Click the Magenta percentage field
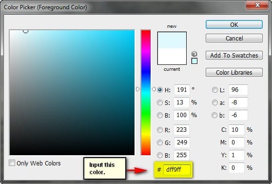The image size is (272, 184). (x=236, y=143)
